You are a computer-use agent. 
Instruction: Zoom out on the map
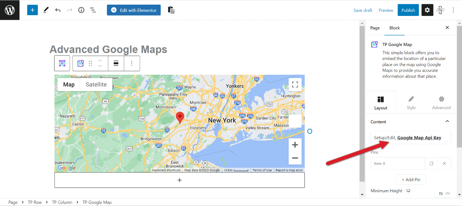click(x=295, y=158)
